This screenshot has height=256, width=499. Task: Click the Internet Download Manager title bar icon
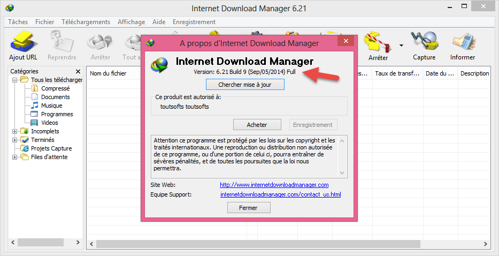[x=10, y=7]
